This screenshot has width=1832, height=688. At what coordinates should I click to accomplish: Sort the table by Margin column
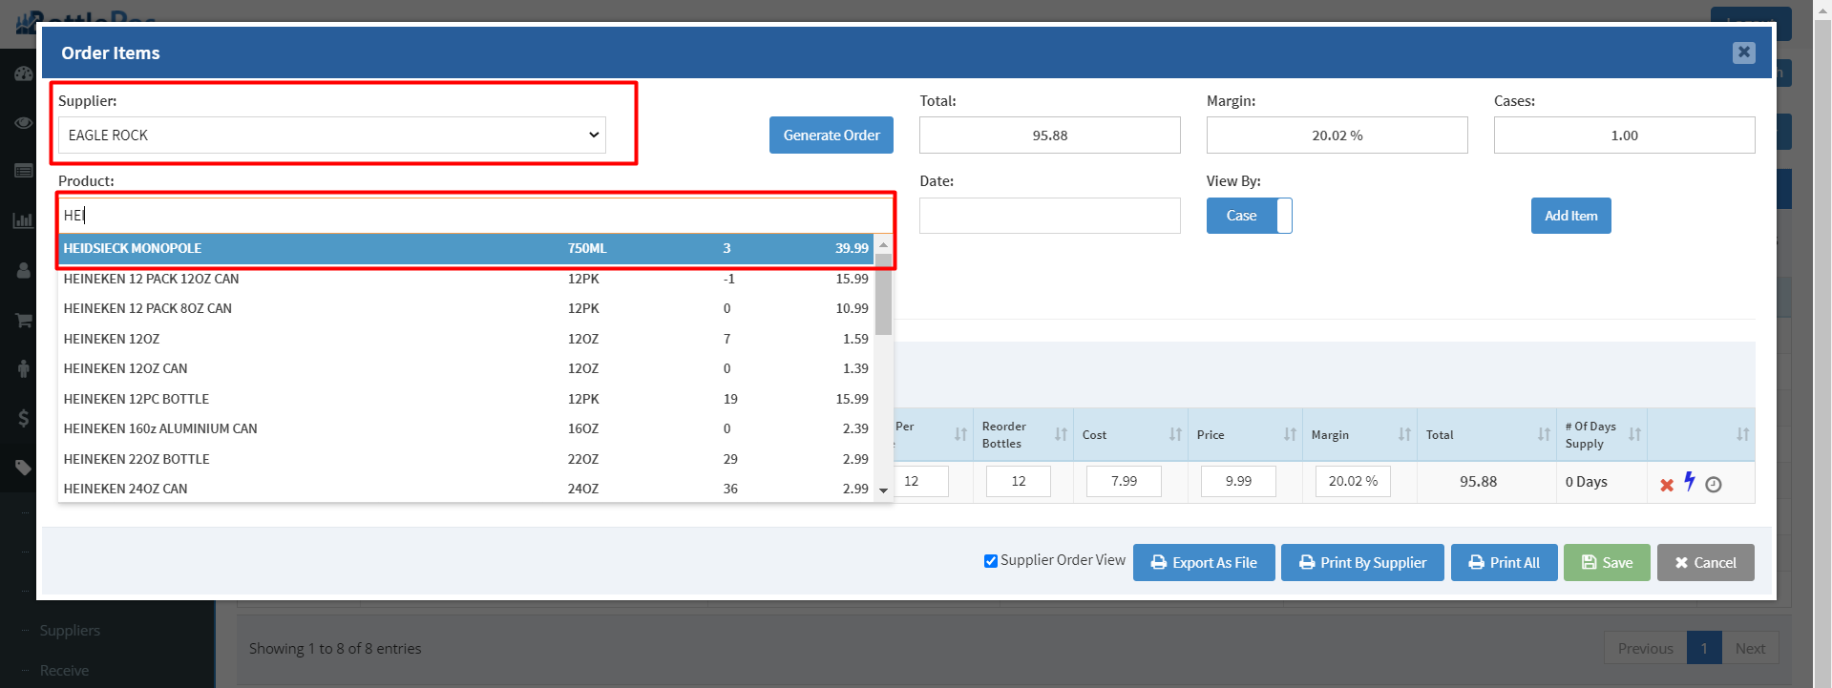click(x=1360, y=434)
